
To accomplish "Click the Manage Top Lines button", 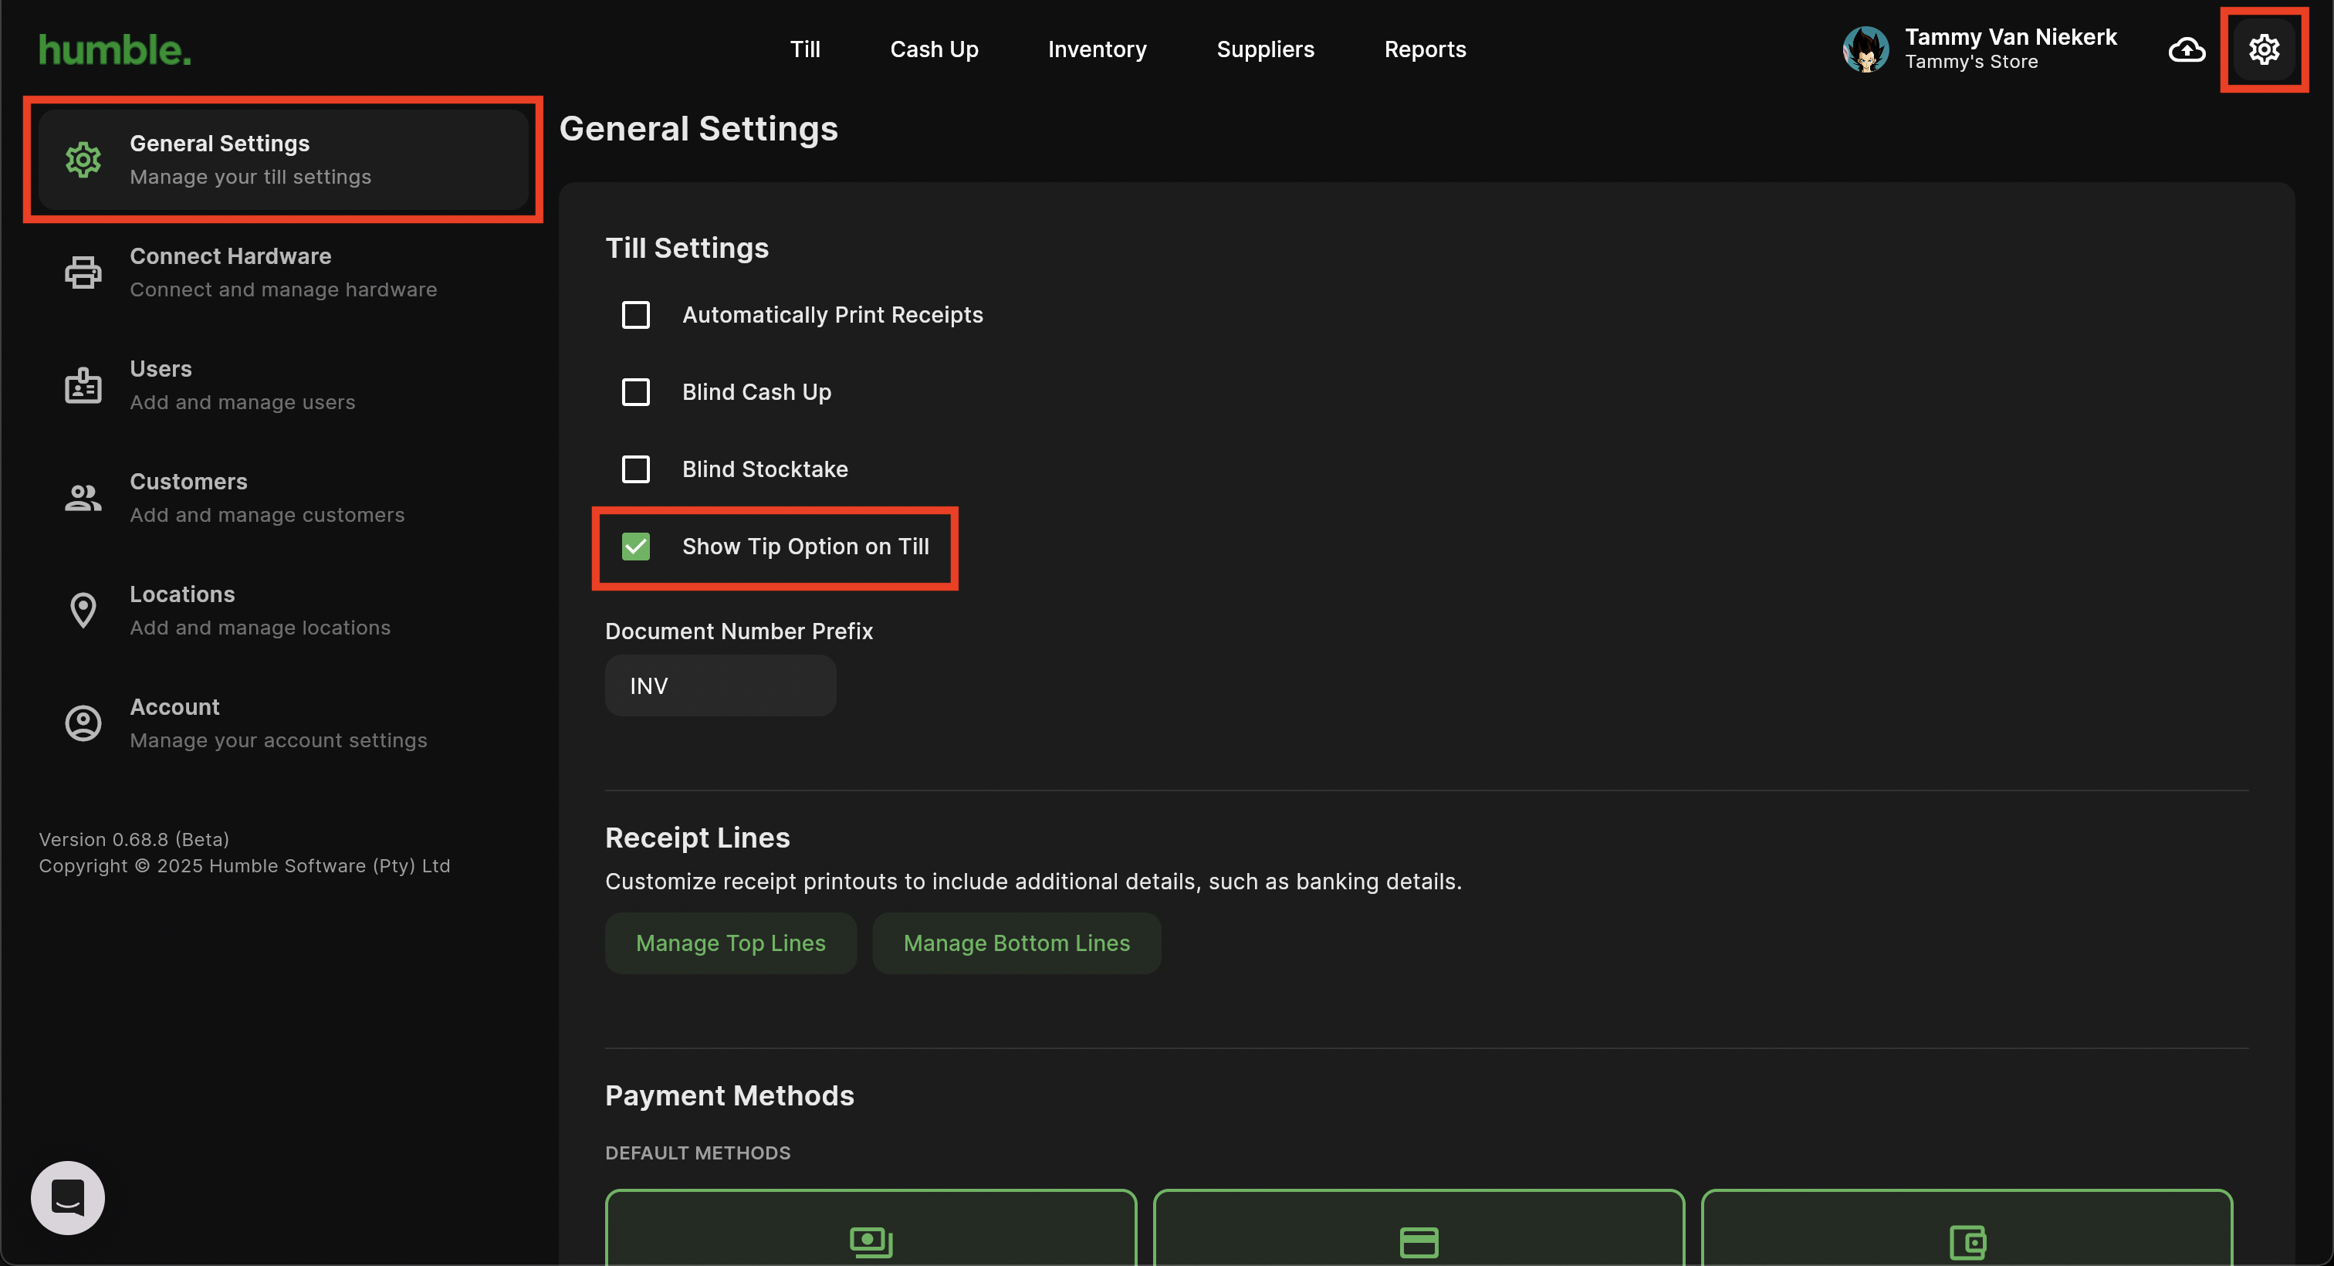I will tap(730, 943).
